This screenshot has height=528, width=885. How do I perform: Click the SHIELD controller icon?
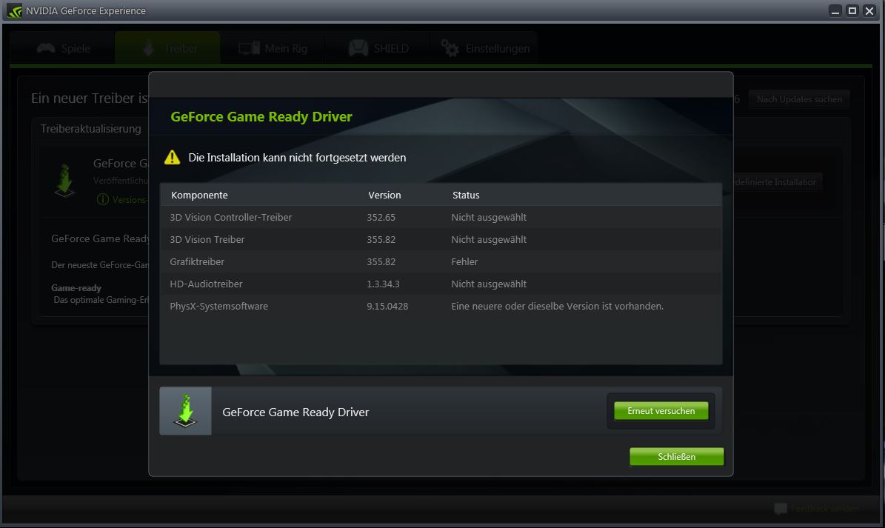pos(358,49)
